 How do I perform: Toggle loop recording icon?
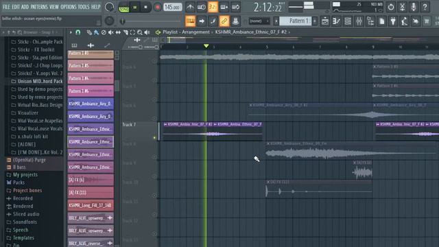tap(236, 7)
